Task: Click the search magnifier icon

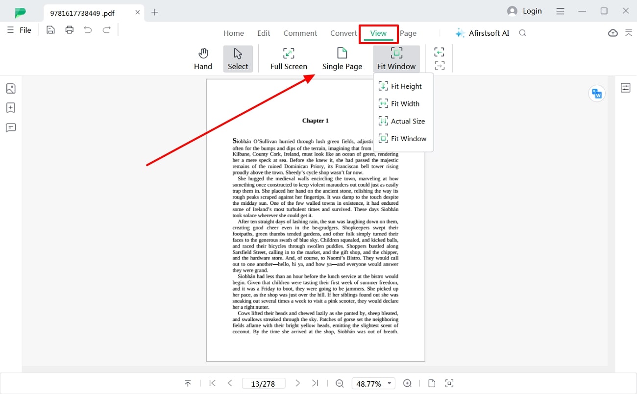Action: pos(523,33)
